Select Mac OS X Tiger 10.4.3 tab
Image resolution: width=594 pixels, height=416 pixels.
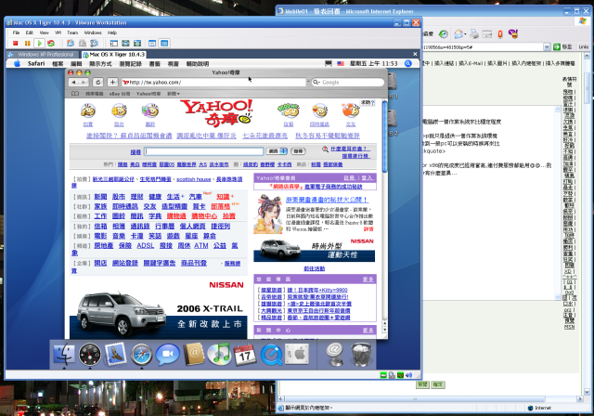tap(113, 55)
